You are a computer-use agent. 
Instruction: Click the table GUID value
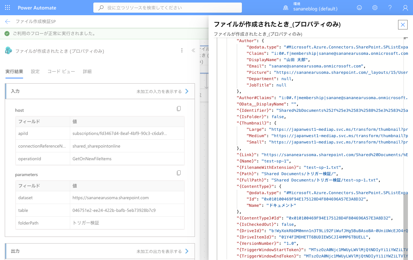click(114, 210)
